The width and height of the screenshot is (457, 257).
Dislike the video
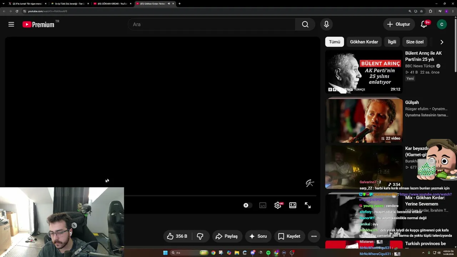200,236
